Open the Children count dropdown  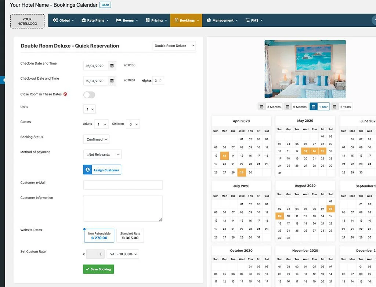(x=133, y=124)
